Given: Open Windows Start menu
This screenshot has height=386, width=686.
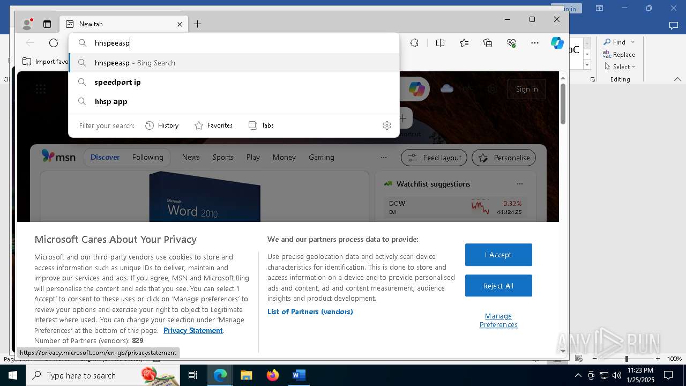Looking at the screenshot, I should [13, 375].
